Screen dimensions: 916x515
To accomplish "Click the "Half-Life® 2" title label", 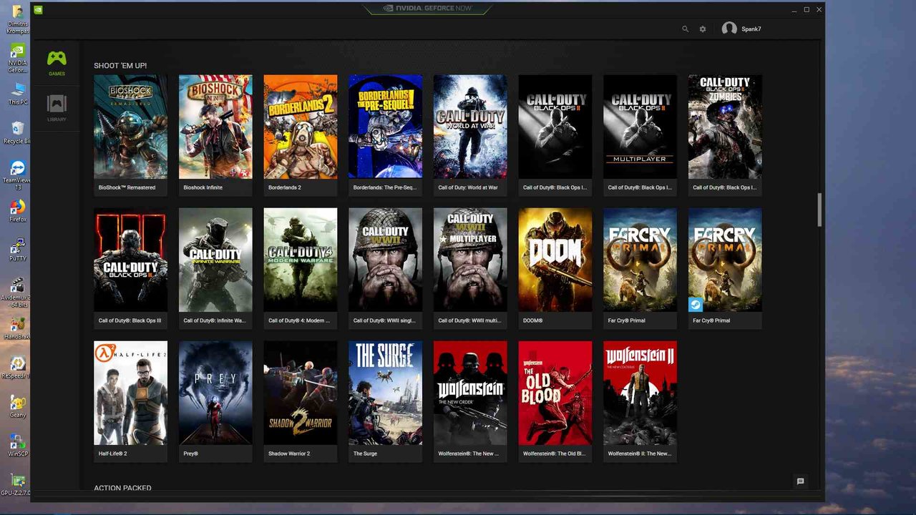I will [112, 453].
